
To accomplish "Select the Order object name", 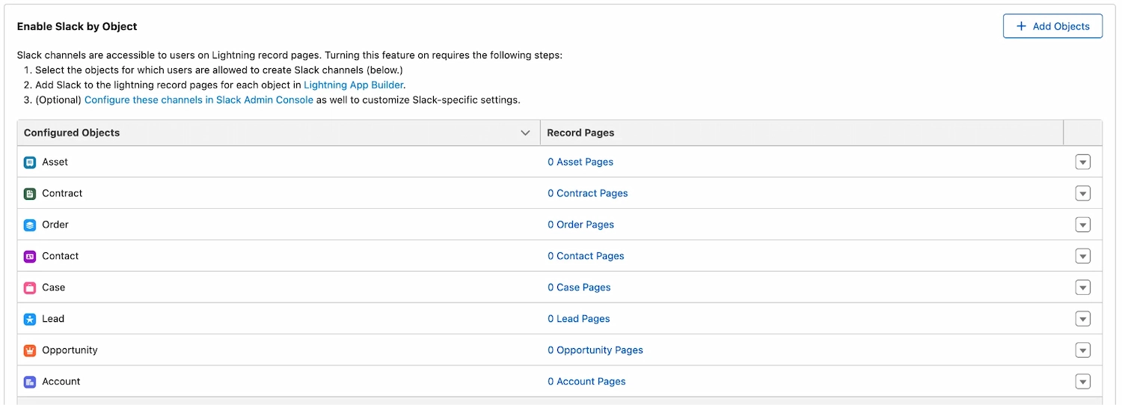I will click(55, 225).
